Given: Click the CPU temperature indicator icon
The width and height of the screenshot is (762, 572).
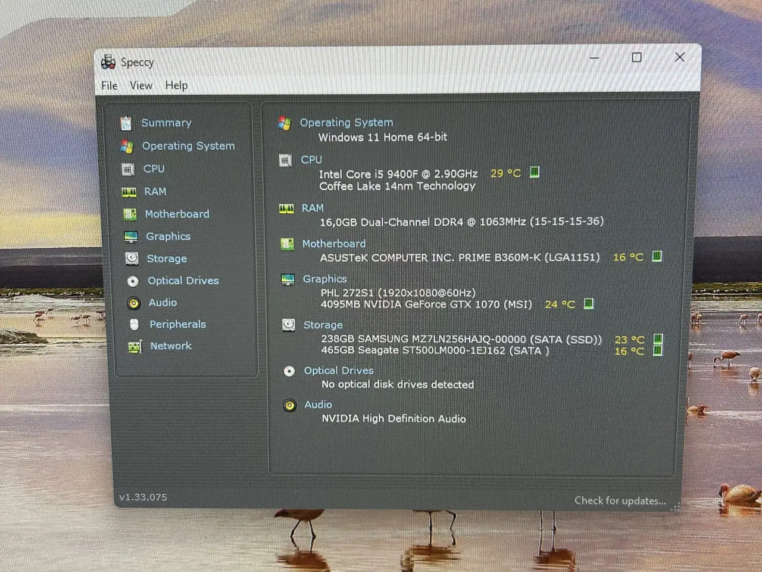Looking at the screenshot, I should point(535,173).
